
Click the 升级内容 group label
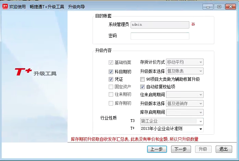(103, 50)
